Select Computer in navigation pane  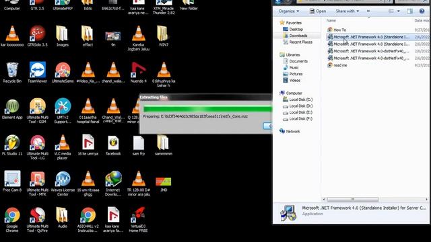pyautogui.click(x=291, y=93)
